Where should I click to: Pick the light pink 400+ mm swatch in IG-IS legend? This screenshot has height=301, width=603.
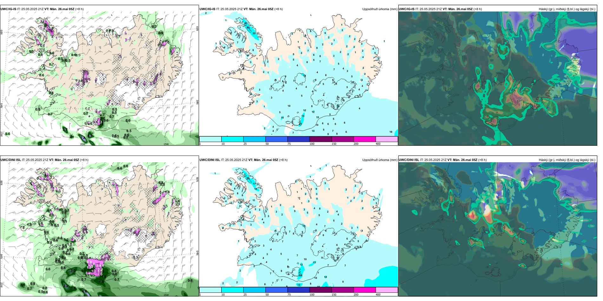(x=387, y=139)
